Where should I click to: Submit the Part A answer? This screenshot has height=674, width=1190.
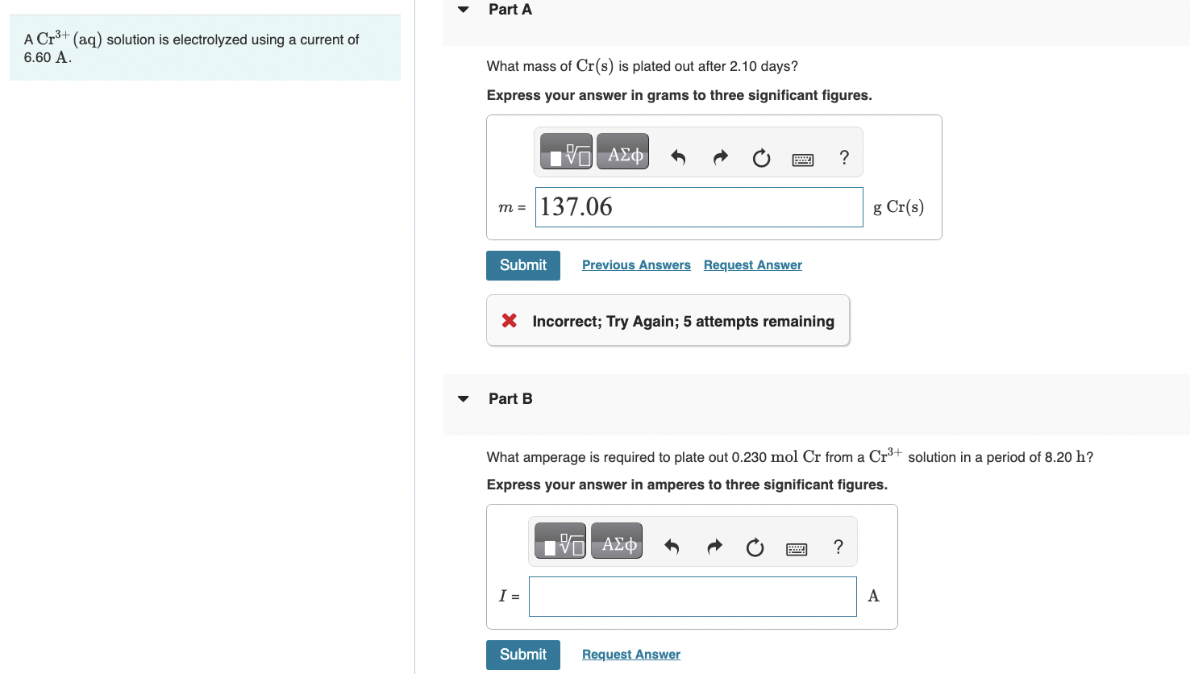tap(523, 265)
